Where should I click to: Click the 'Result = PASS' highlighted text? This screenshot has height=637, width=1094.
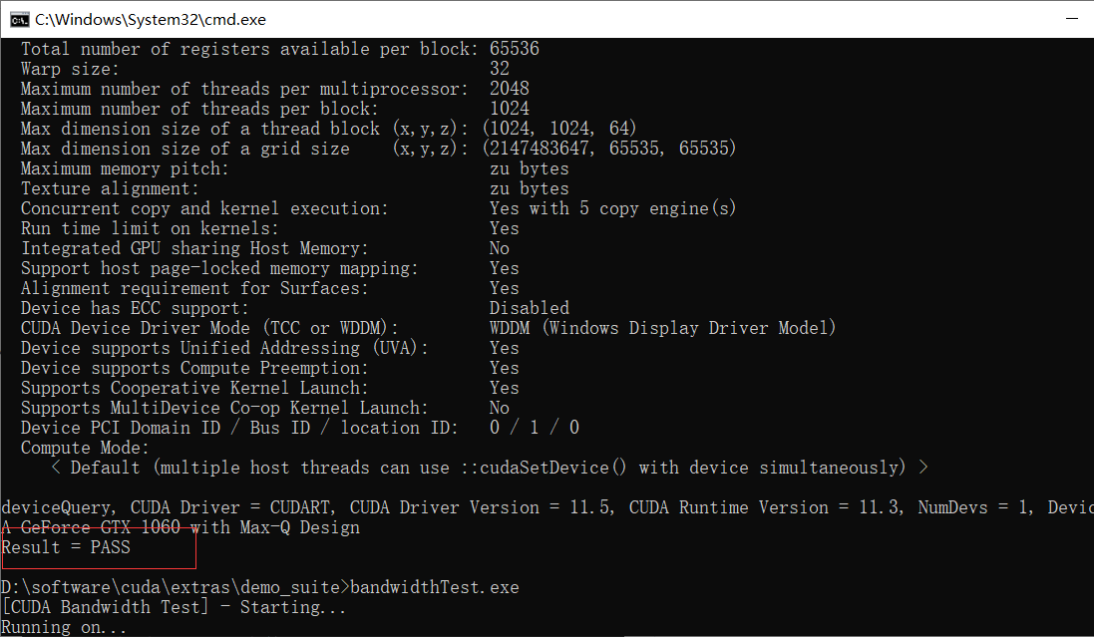[65, 546]
